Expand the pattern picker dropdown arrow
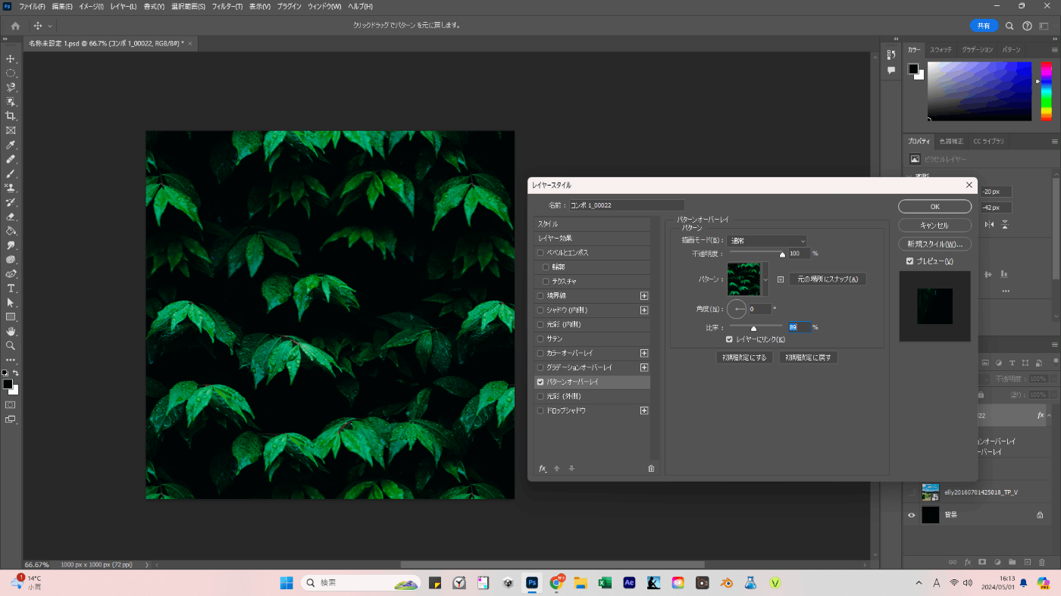Viewport: 1061px width, 596px height. (x=765, y=279)
